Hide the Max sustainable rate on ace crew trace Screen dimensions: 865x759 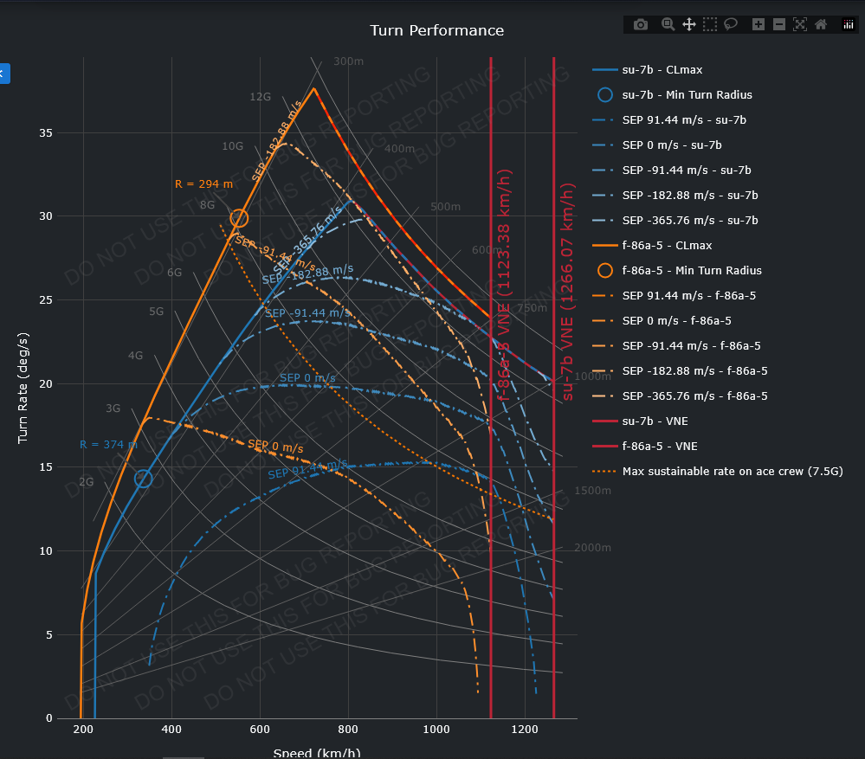click(x=732, y=472)
